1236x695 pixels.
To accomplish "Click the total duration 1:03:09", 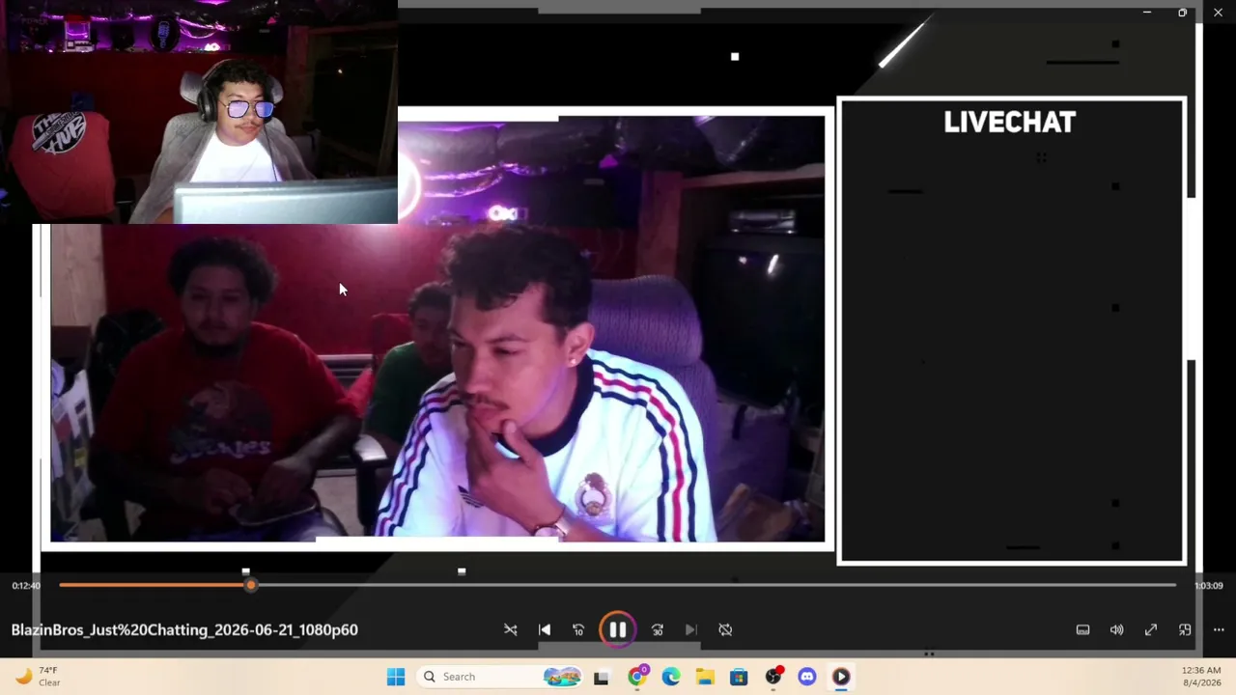I will click(1209, 586).
